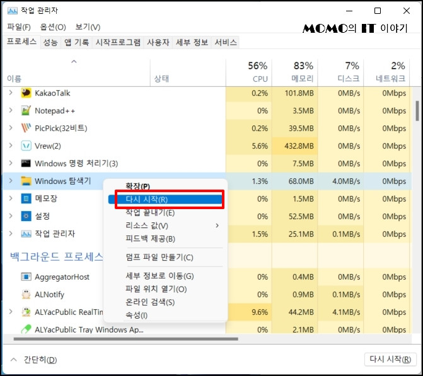
Task: Open the 리소스 값(V) submenu
Action: coord(166,225)
